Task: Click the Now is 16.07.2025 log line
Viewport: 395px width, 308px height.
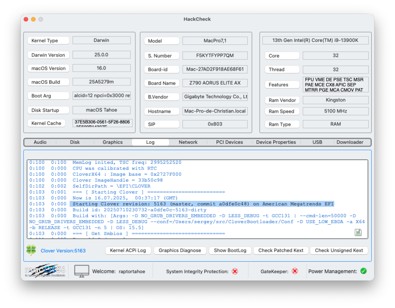Action: tap(125, 198)
